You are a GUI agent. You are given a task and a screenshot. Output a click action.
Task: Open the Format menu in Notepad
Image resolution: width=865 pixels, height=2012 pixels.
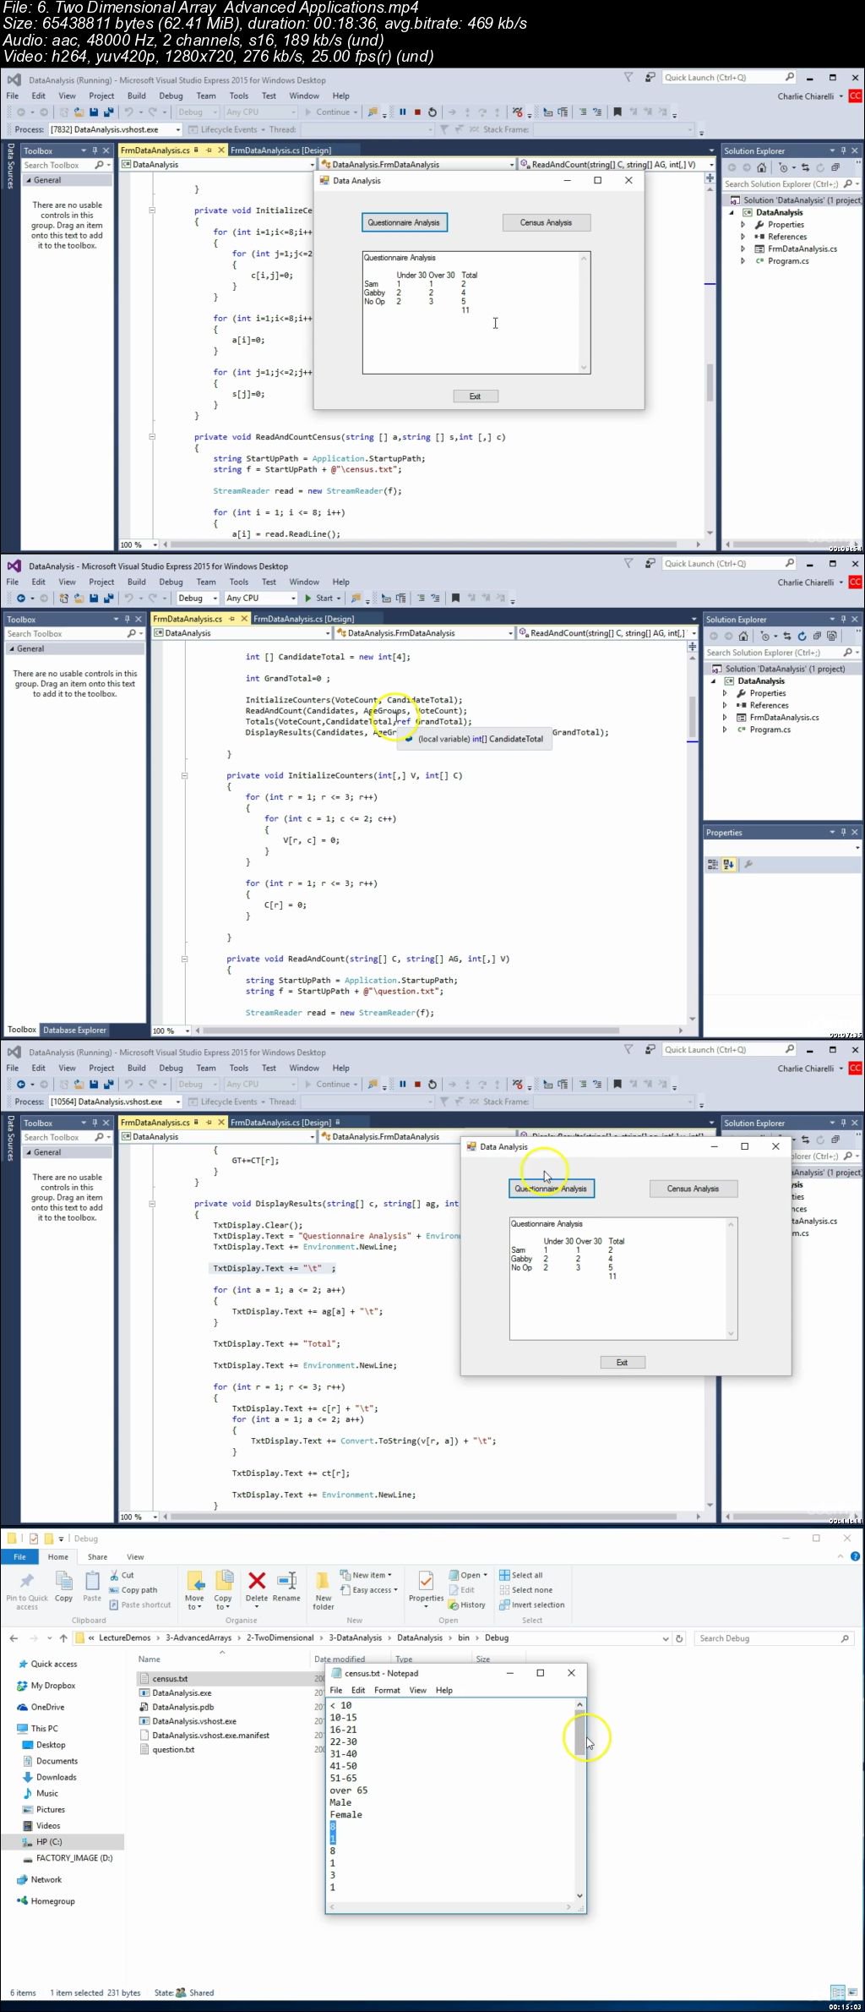[387, 1690]
